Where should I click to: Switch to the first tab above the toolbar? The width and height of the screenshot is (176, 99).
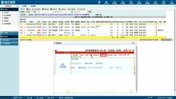(x=24, y=6)
